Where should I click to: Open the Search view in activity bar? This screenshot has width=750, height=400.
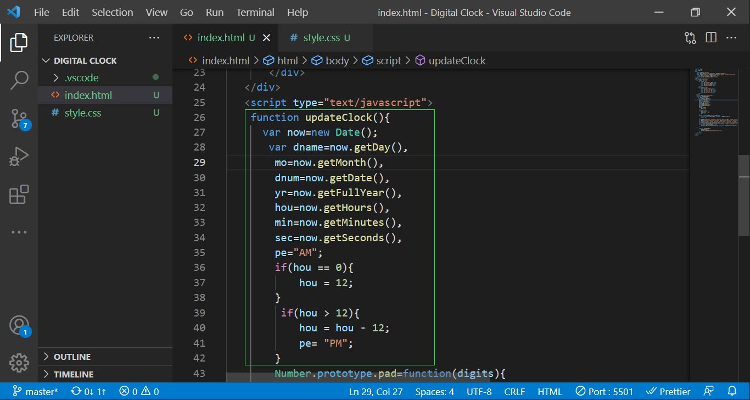19,80
